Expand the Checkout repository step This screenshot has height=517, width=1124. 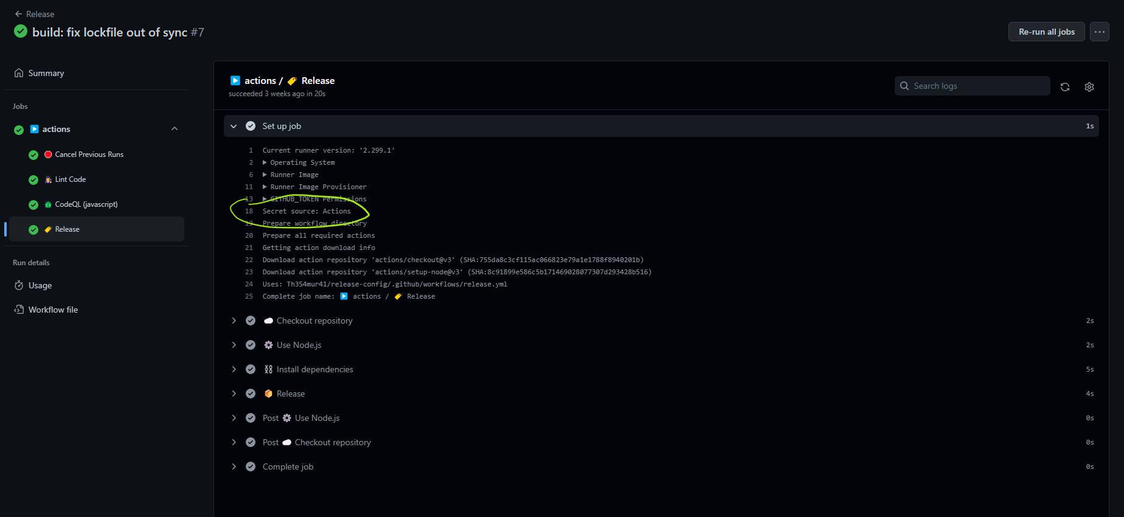coord(234,321)
